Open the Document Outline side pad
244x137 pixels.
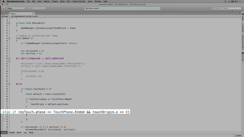(x=243, y=42)
